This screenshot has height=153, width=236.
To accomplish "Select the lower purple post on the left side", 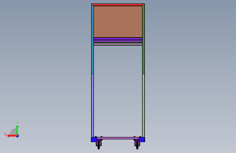I will click(93, 105).
